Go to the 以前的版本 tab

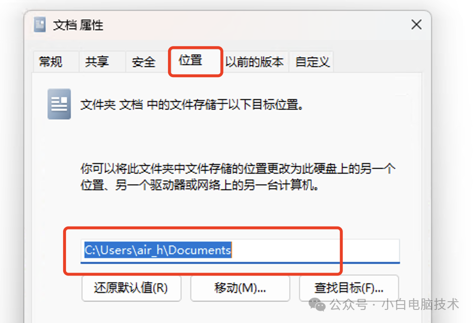pos(254,62)
